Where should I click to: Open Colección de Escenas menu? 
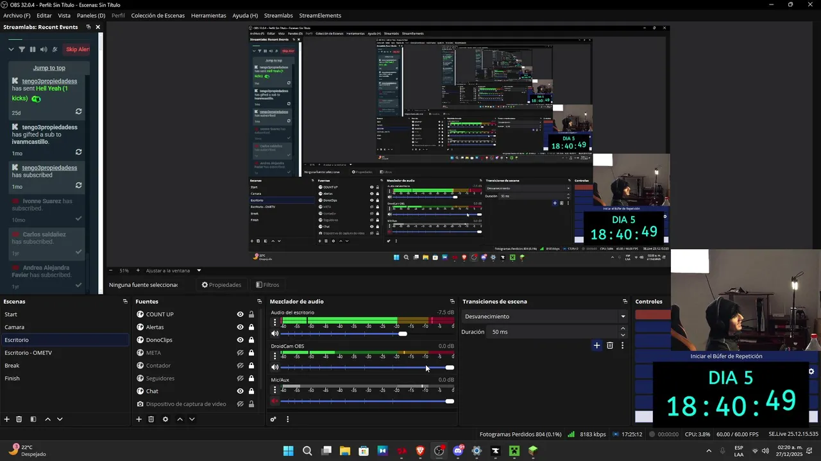pyautogui.click(x=158, y=15)
